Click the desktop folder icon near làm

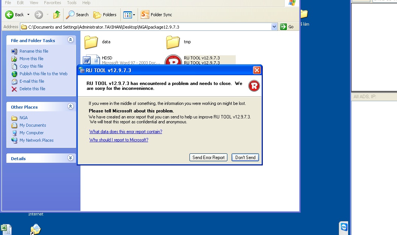coord(304,14)
